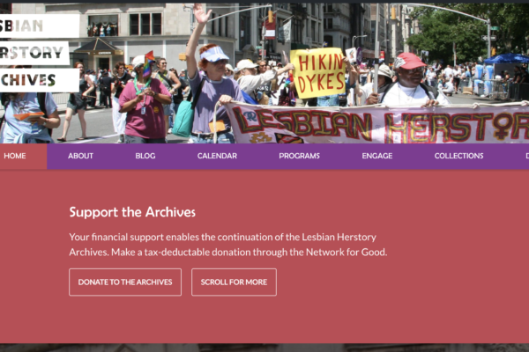Click the Lesbian Herstory parade banner in photo
This screenshot has height=352, width=529.
pyautogui.click(x=376, y=123)
